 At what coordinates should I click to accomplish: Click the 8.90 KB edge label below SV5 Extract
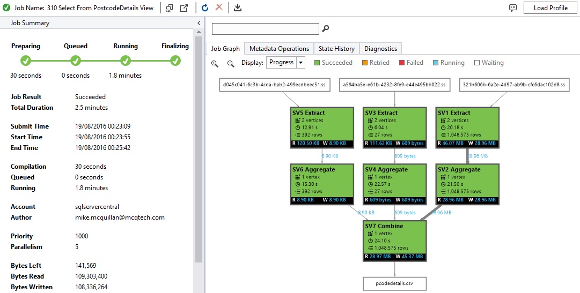[x=329, y=156]
